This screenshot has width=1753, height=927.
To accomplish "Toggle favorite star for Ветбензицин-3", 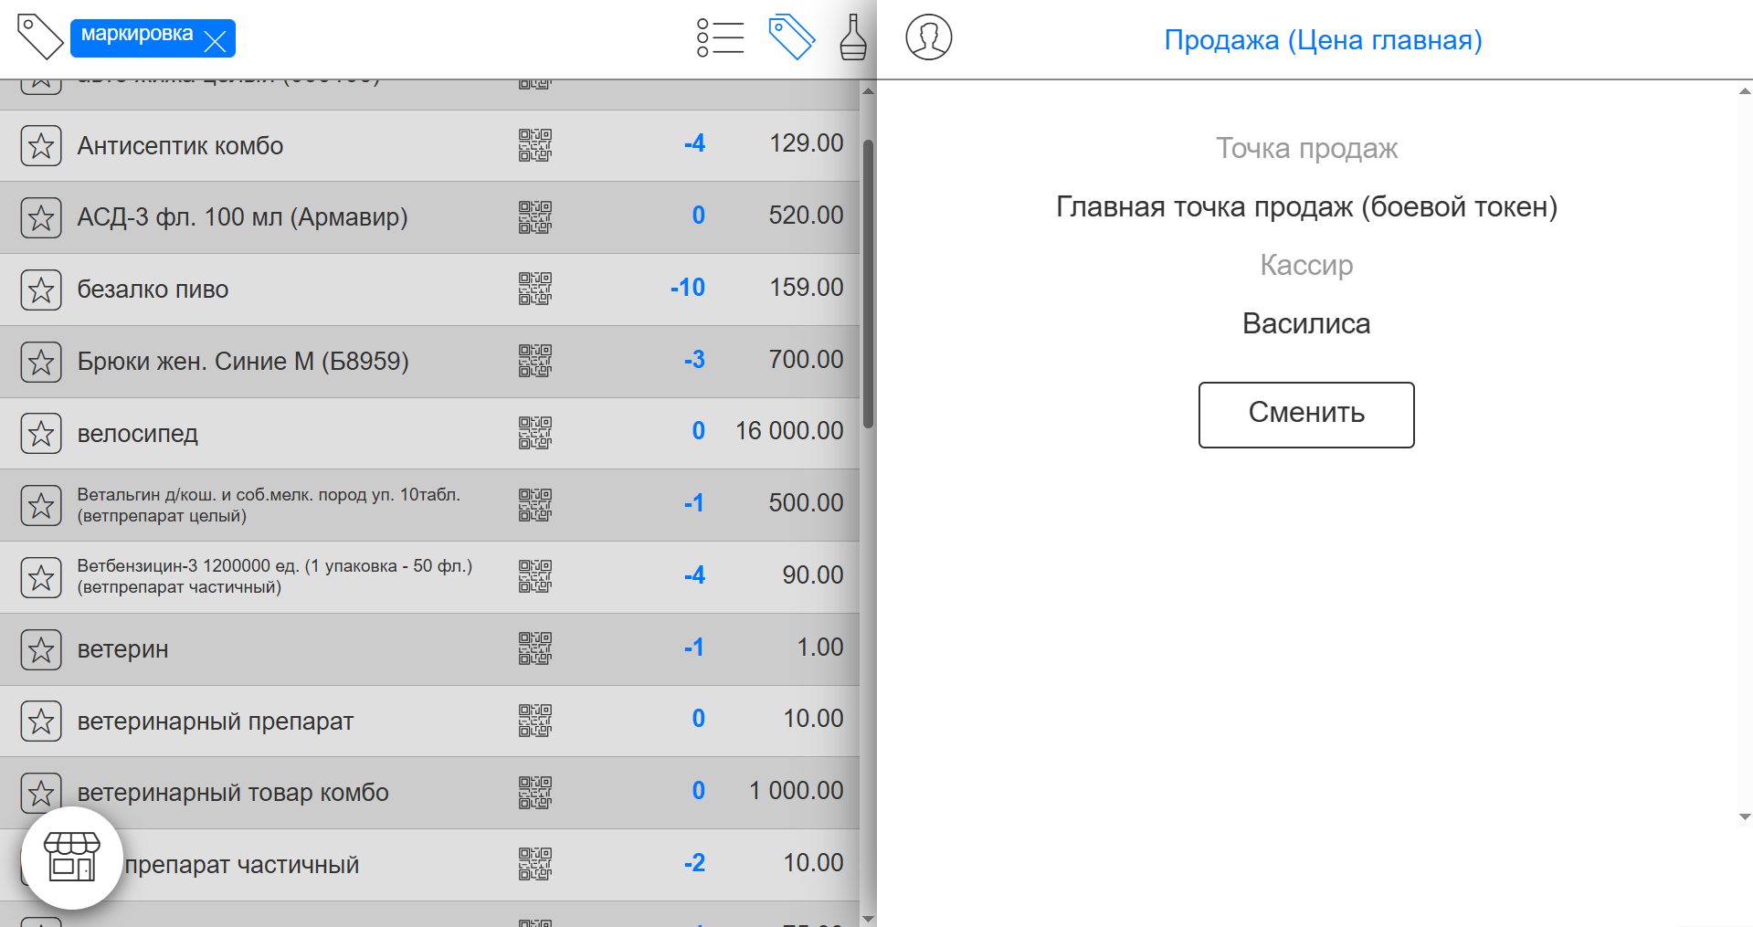I will (41, 577).
